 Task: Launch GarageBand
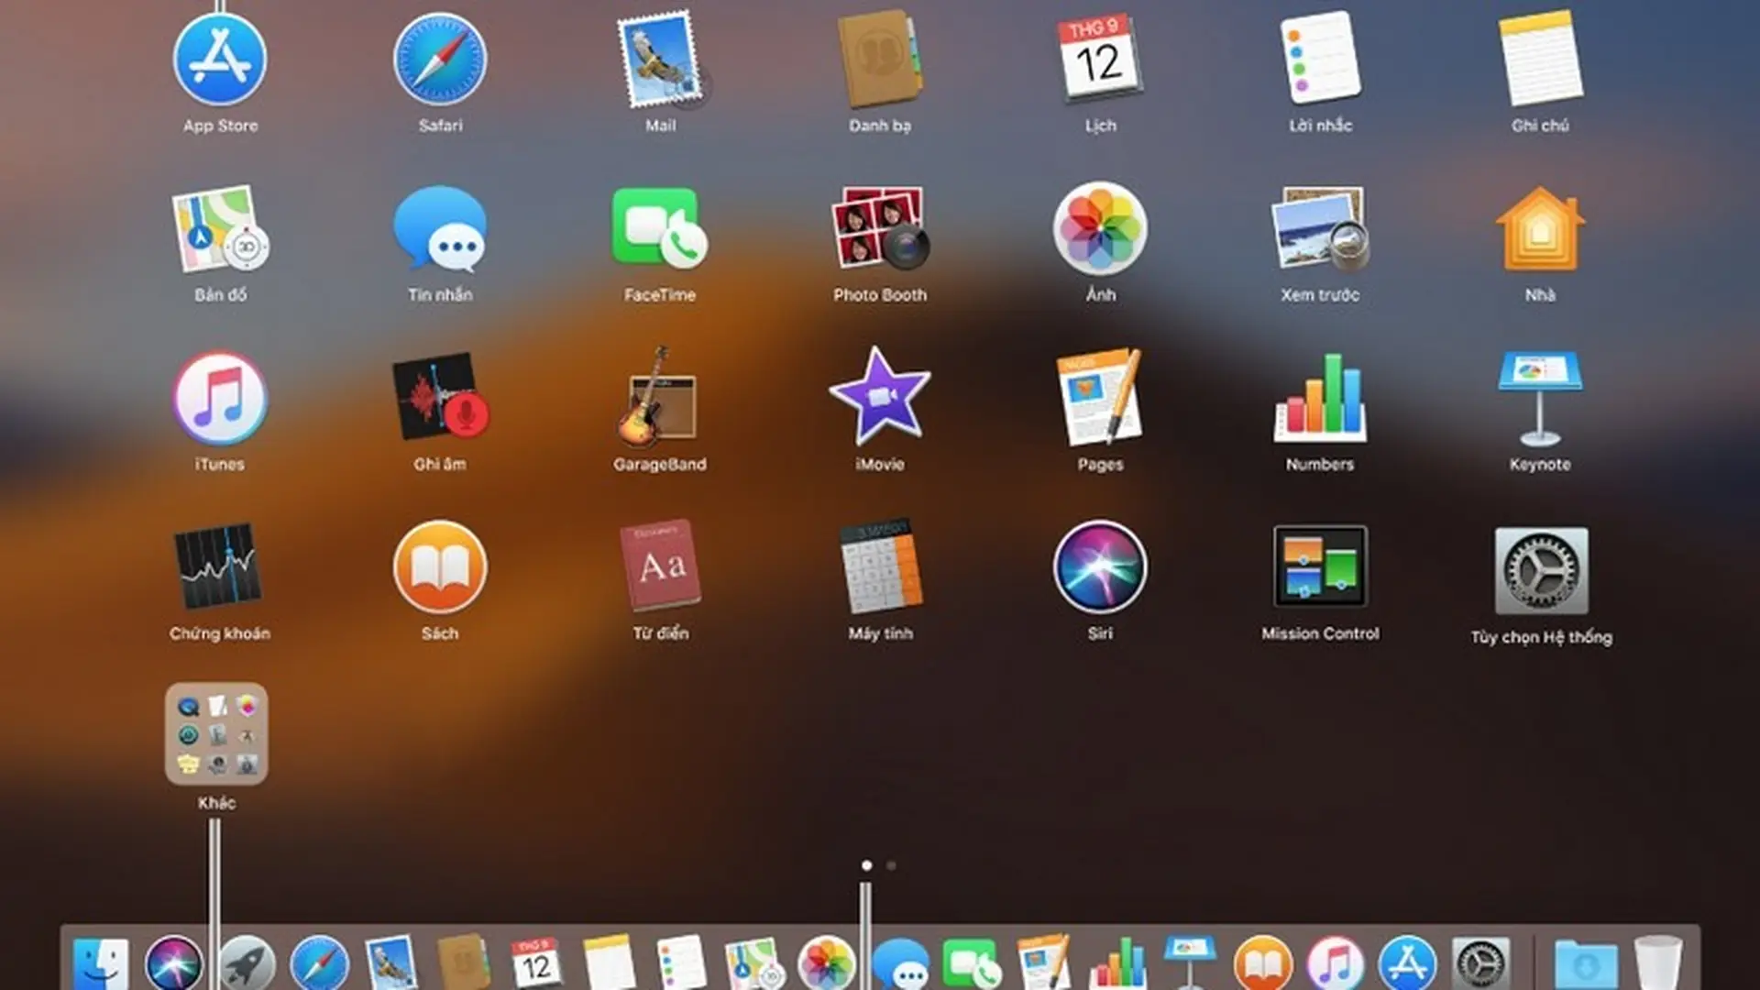(x=658, y=397)
